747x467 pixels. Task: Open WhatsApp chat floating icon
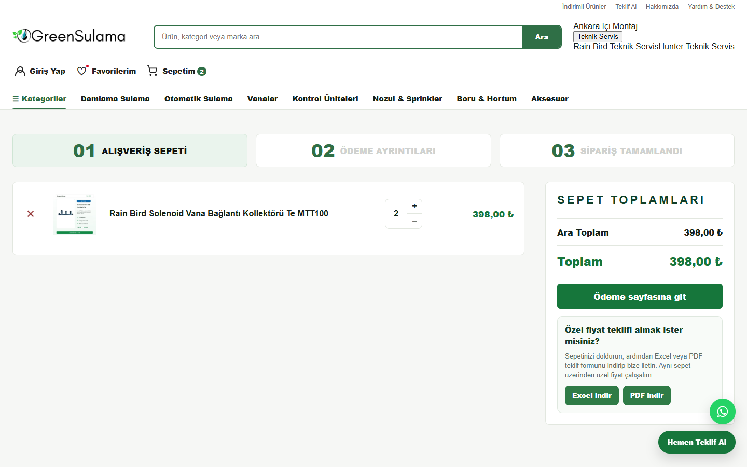723,411
